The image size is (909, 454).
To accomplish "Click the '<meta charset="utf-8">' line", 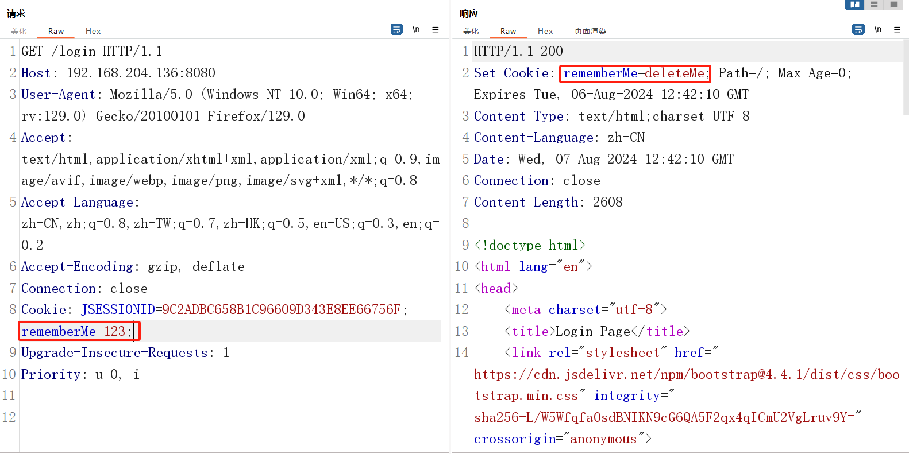I will click(586, 309).
